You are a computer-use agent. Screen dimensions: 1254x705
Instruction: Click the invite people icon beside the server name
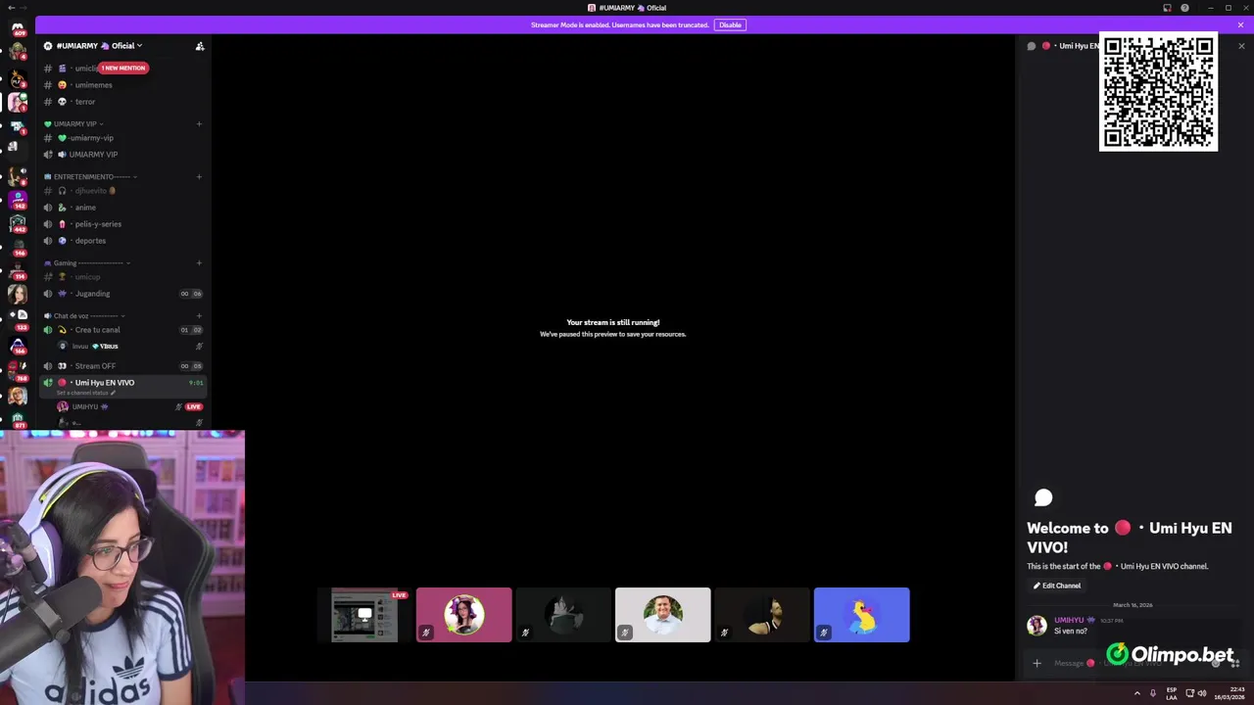click(200, 46)
